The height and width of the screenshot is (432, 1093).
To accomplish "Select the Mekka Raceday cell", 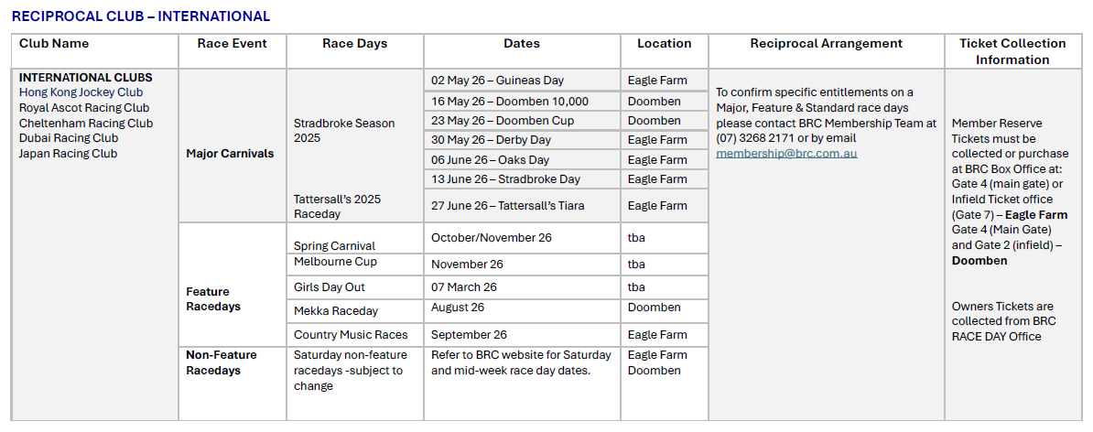I will pos(355,311).
